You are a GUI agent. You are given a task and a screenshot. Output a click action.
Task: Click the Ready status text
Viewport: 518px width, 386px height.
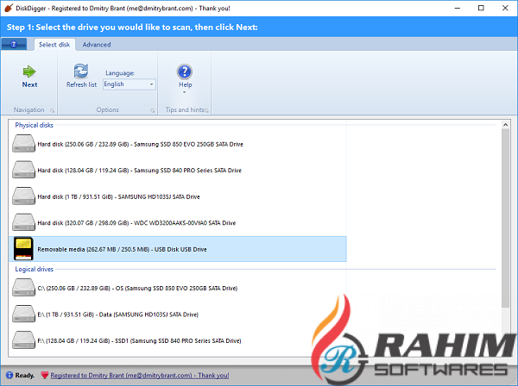coord(25,375)
